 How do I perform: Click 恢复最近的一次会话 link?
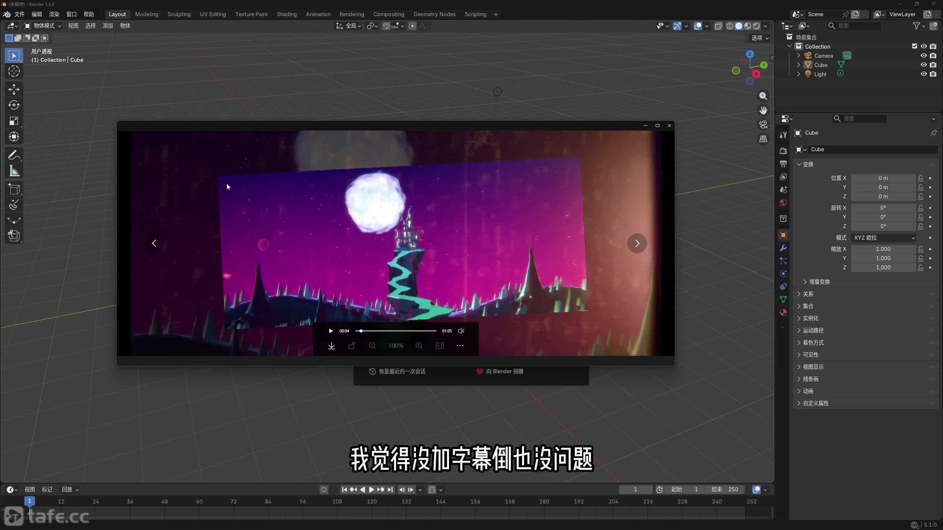(x=397, y=371)
